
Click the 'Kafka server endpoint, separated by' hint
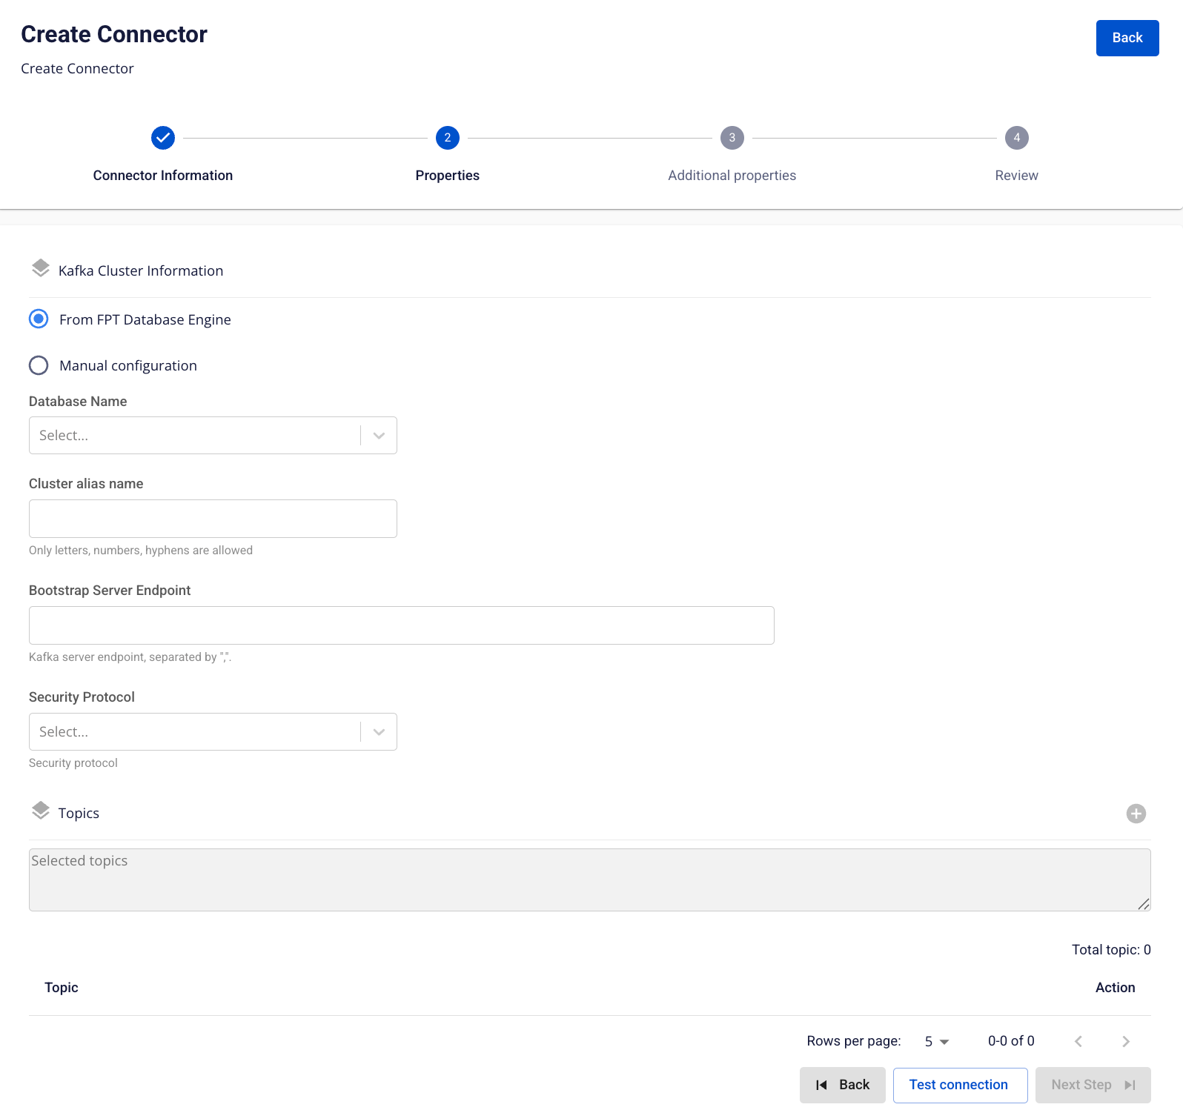130,657
